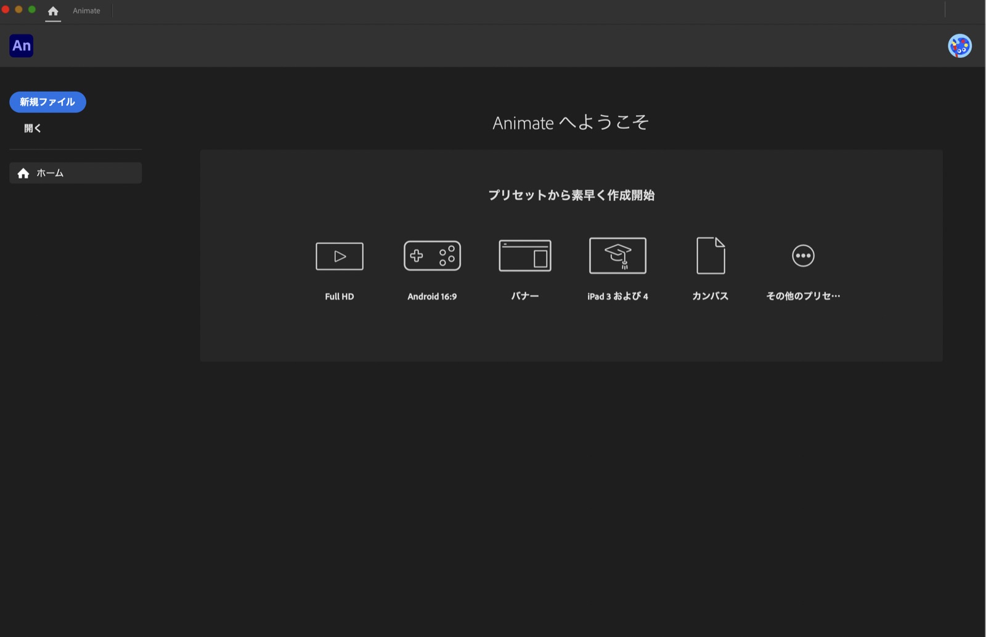986x637 pixels.
Task: Choose the Full HD preset icon
Action: click(x=340, y=256)
